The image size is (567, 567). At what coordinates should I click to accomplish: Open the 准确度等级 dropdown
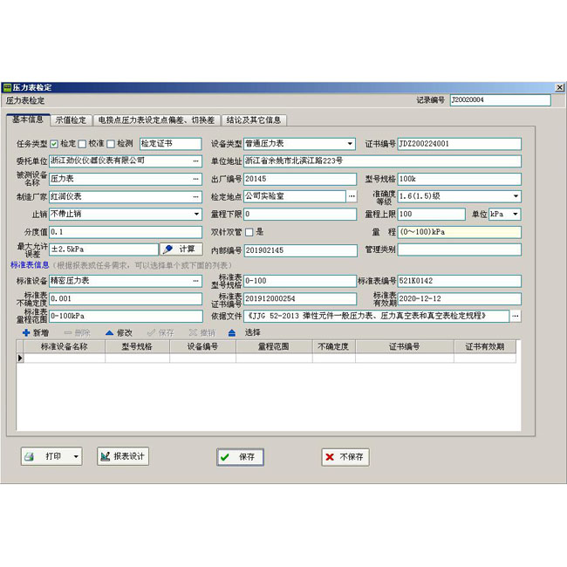click(516, 197)
